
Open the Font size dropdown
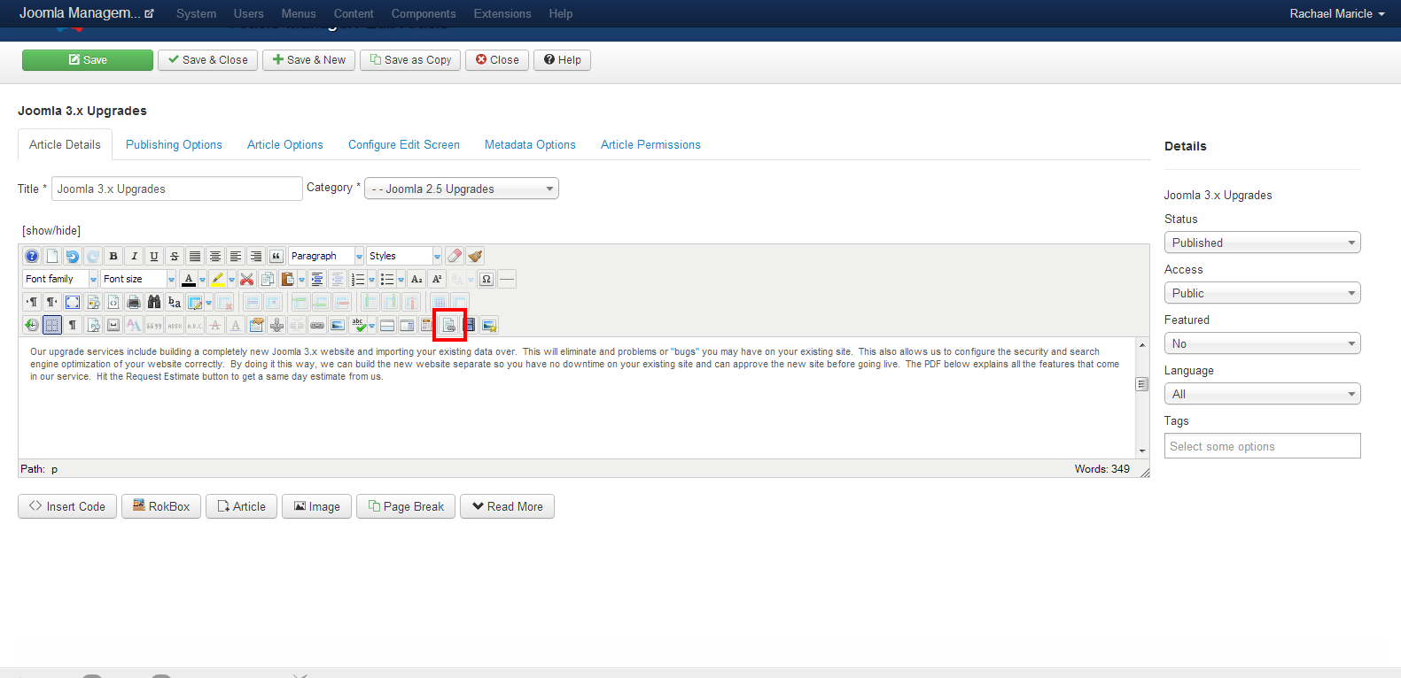pyautogui.click(x=138, y=279)
